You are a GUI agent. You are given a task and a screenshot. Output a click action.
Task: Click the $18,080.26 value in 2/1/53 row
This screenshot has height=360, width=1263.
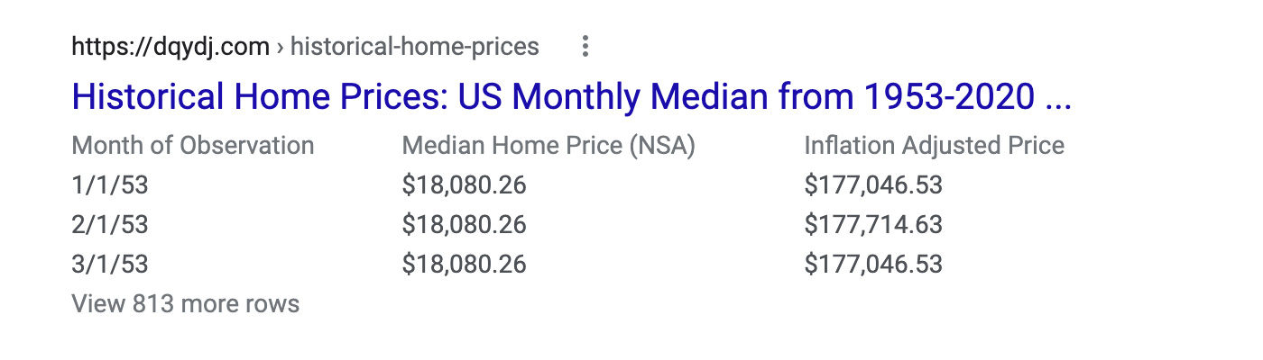465,225
